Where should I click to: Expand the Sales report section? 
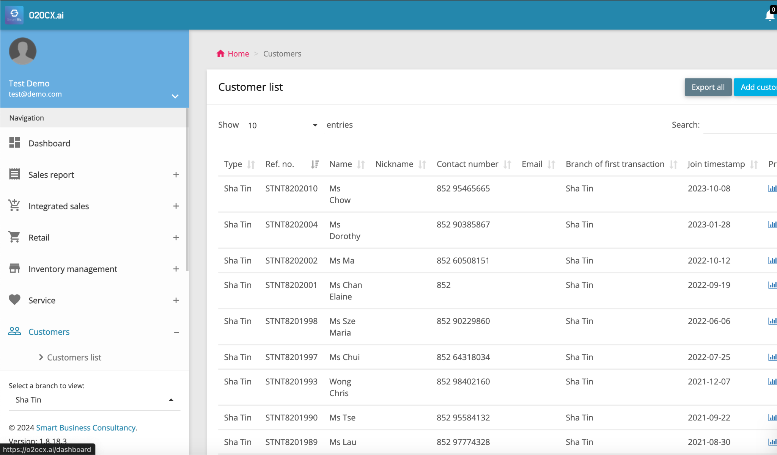[176, 174]
